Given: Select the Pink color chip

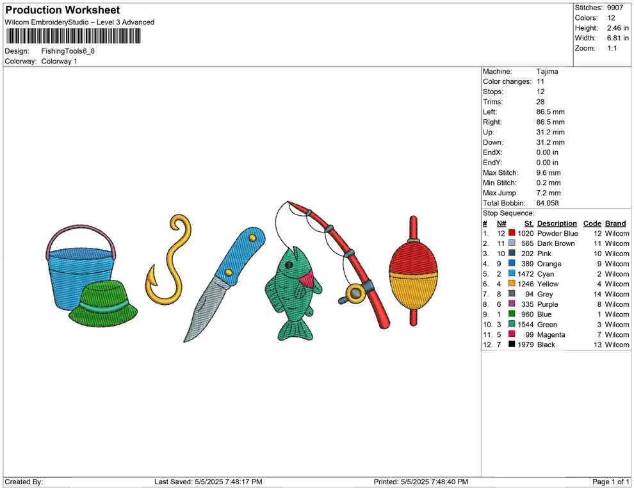Looking at the screenshot, I should point(511,254).
